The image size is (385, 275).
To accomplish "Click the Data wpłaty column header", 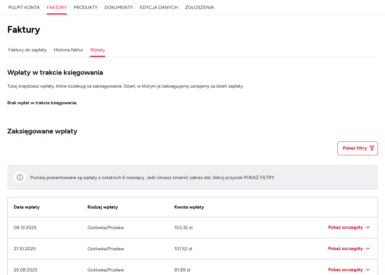I will pos(27,207).
